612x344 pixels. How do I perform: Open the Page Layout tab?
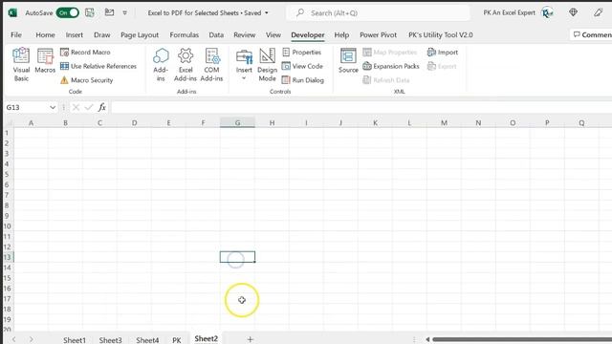click(x=140, y=35)
